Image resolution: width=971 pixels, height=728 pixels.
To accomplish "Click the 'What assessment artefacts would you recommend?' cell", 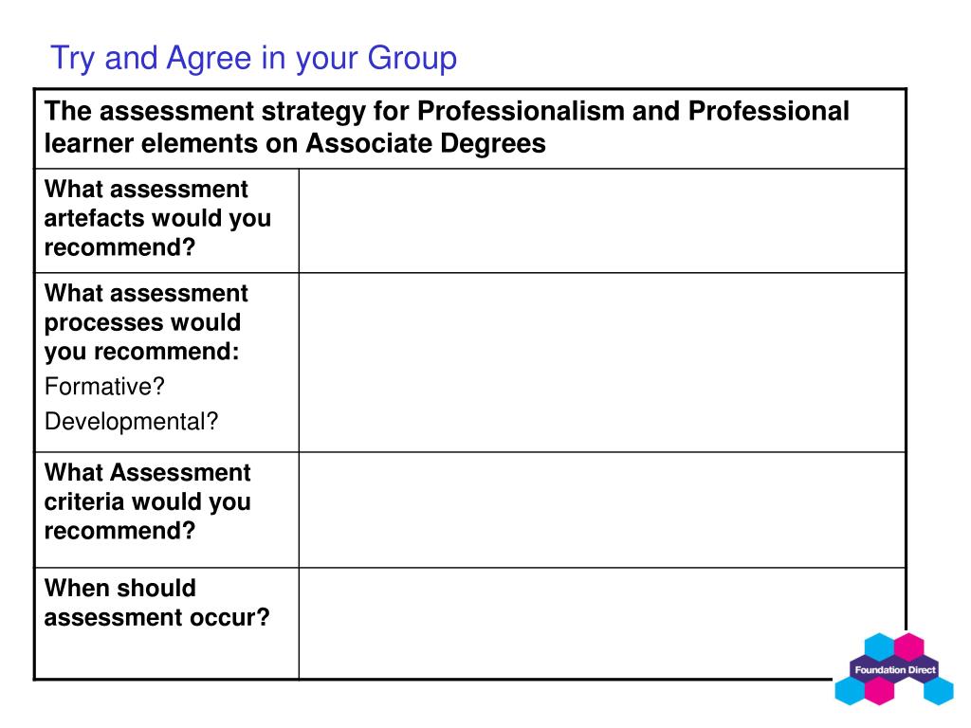I will pyautogui.click(x=167, y=220).
